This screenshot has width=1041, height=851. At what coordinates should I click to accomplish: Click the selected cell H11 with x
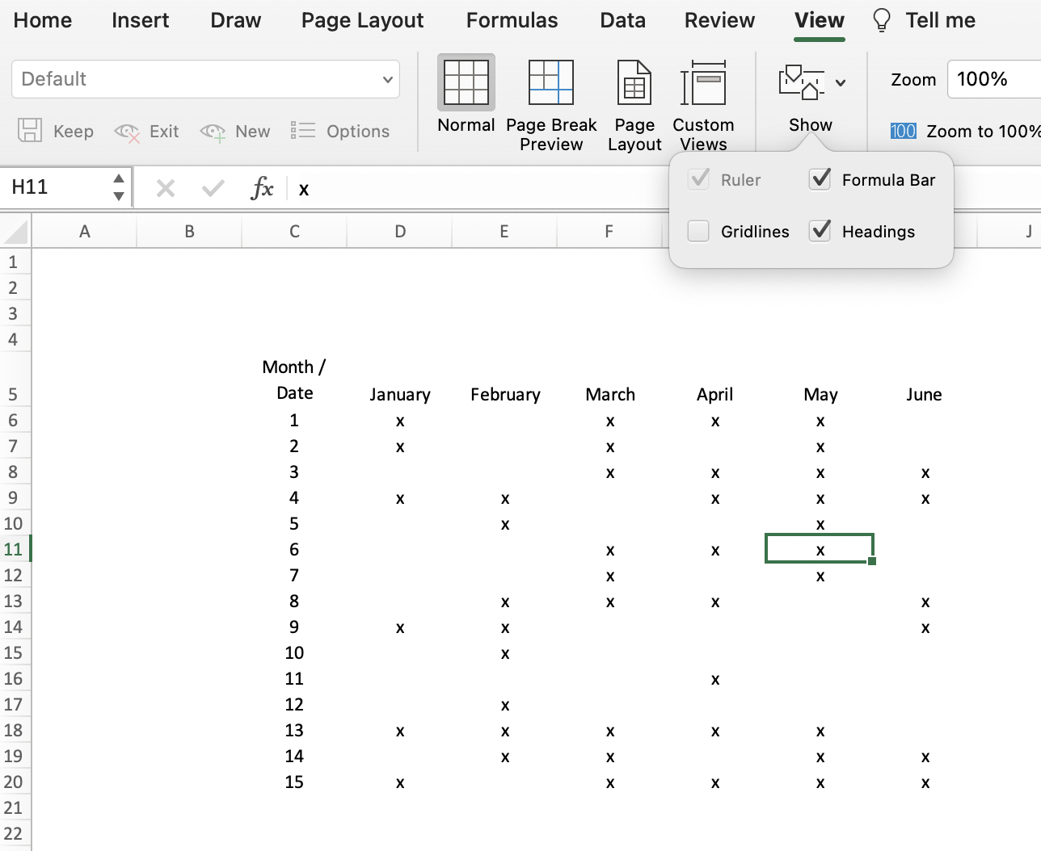tap(820, 549)
